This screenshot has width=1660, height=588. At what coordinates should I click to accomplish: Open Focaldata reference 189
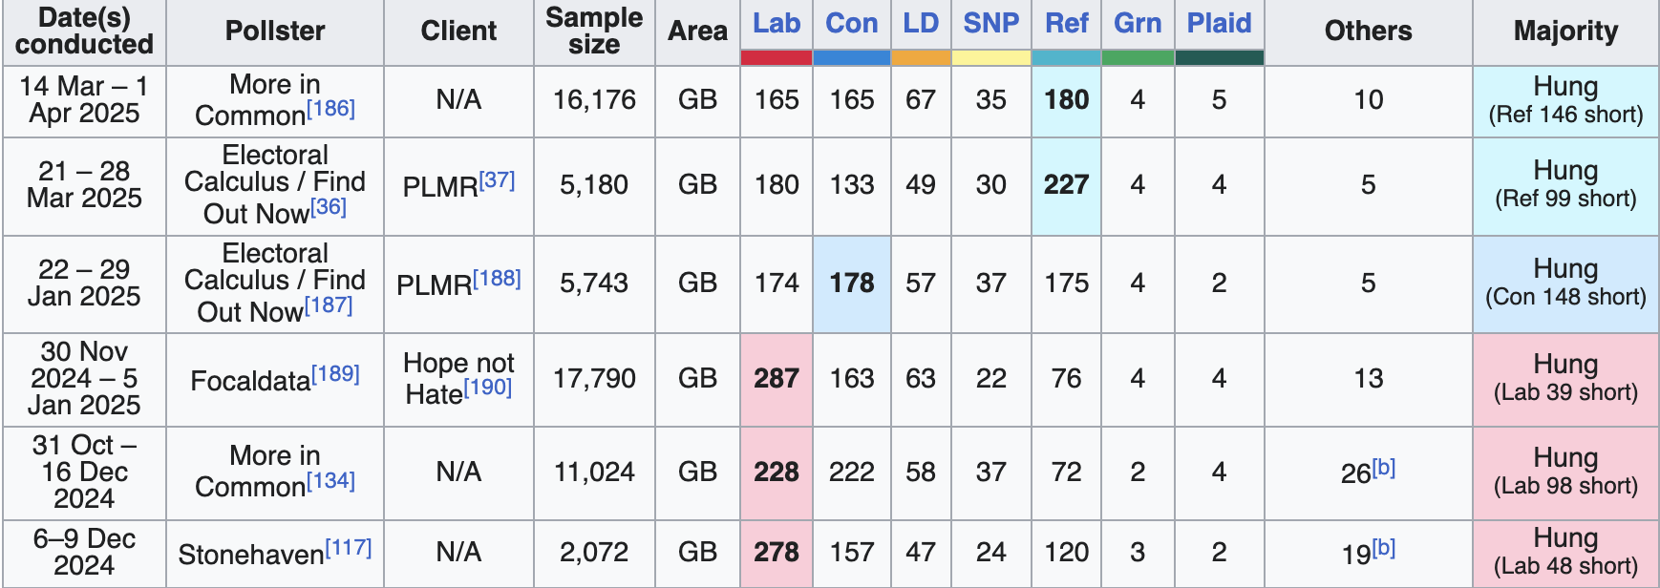pos(336,374)
